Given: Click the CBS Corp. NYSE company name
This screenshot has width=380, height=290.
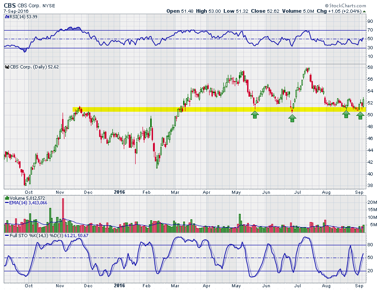Looking at the screenshot, I should [x=36, y=5].
